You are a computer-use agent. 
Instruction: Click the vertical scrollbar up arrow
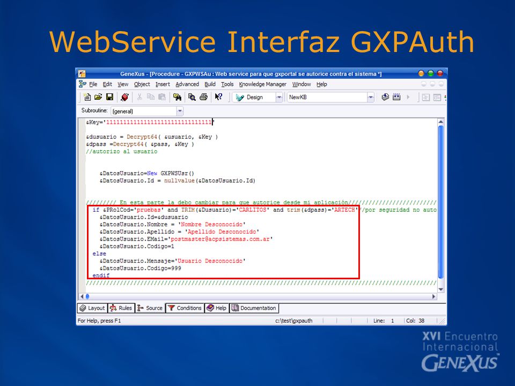441,122
